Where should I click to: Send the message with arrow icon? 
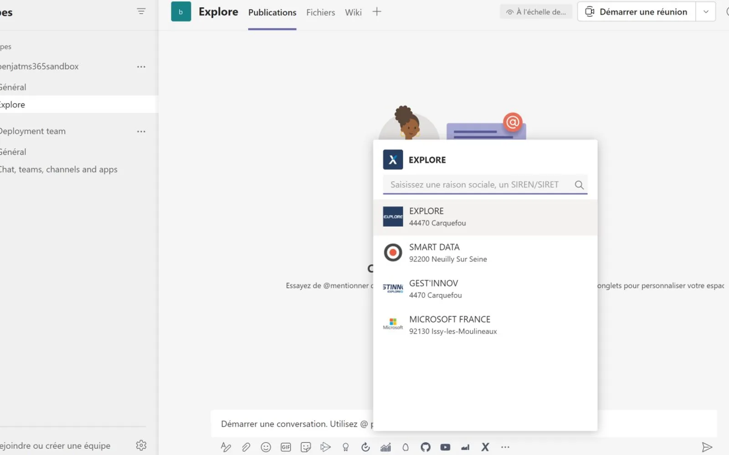click(x=707, y=447)
